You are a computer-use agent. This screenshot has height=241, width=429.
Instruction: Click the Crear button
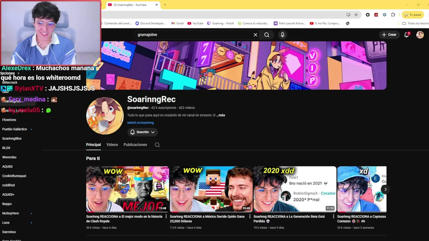tap(389, 35)
